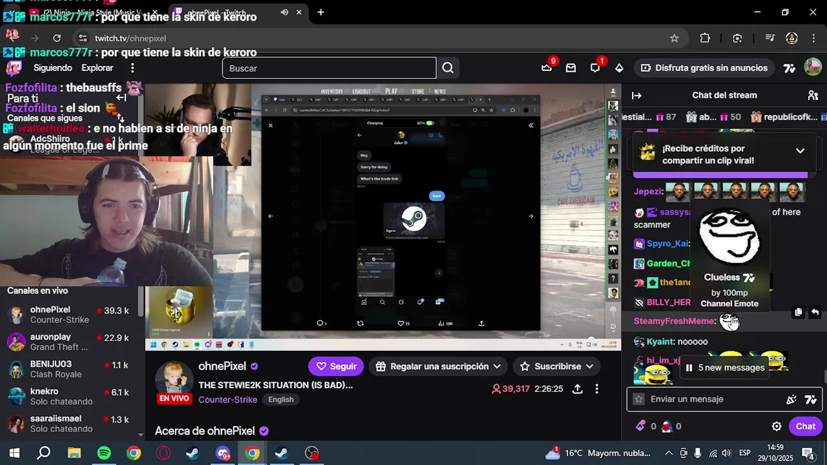This screenshot has height=465, width=827.
Task: Click Jepezi's username in chat
Action: tap(647, 191)
